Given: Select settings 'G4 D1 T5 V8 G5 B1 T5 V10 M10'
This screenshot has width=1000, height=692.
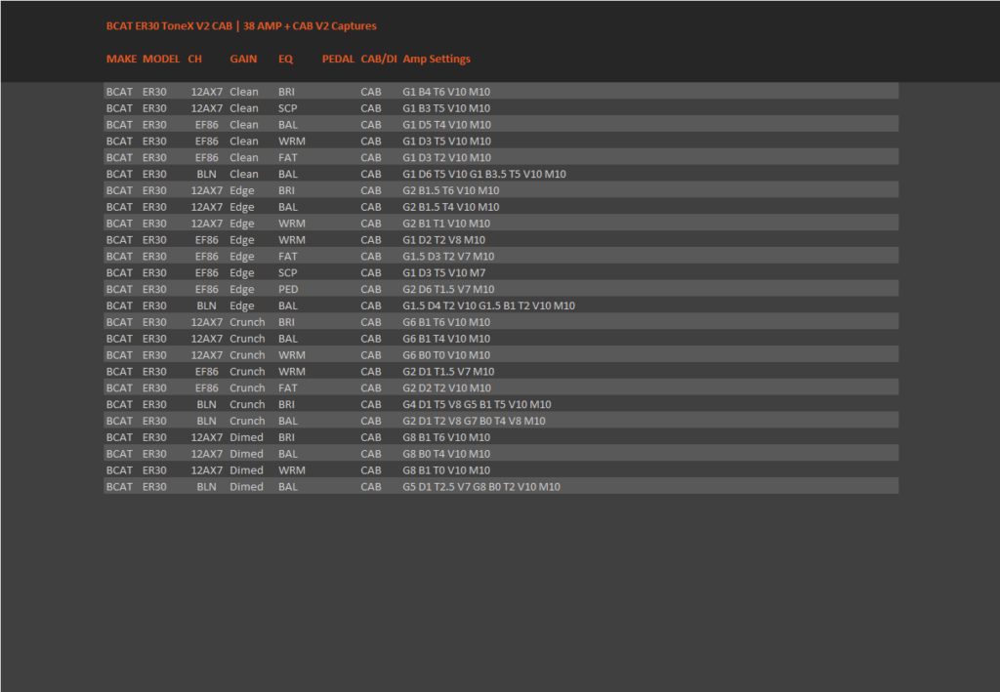Looking at the screenshot, I should [477, 405].
